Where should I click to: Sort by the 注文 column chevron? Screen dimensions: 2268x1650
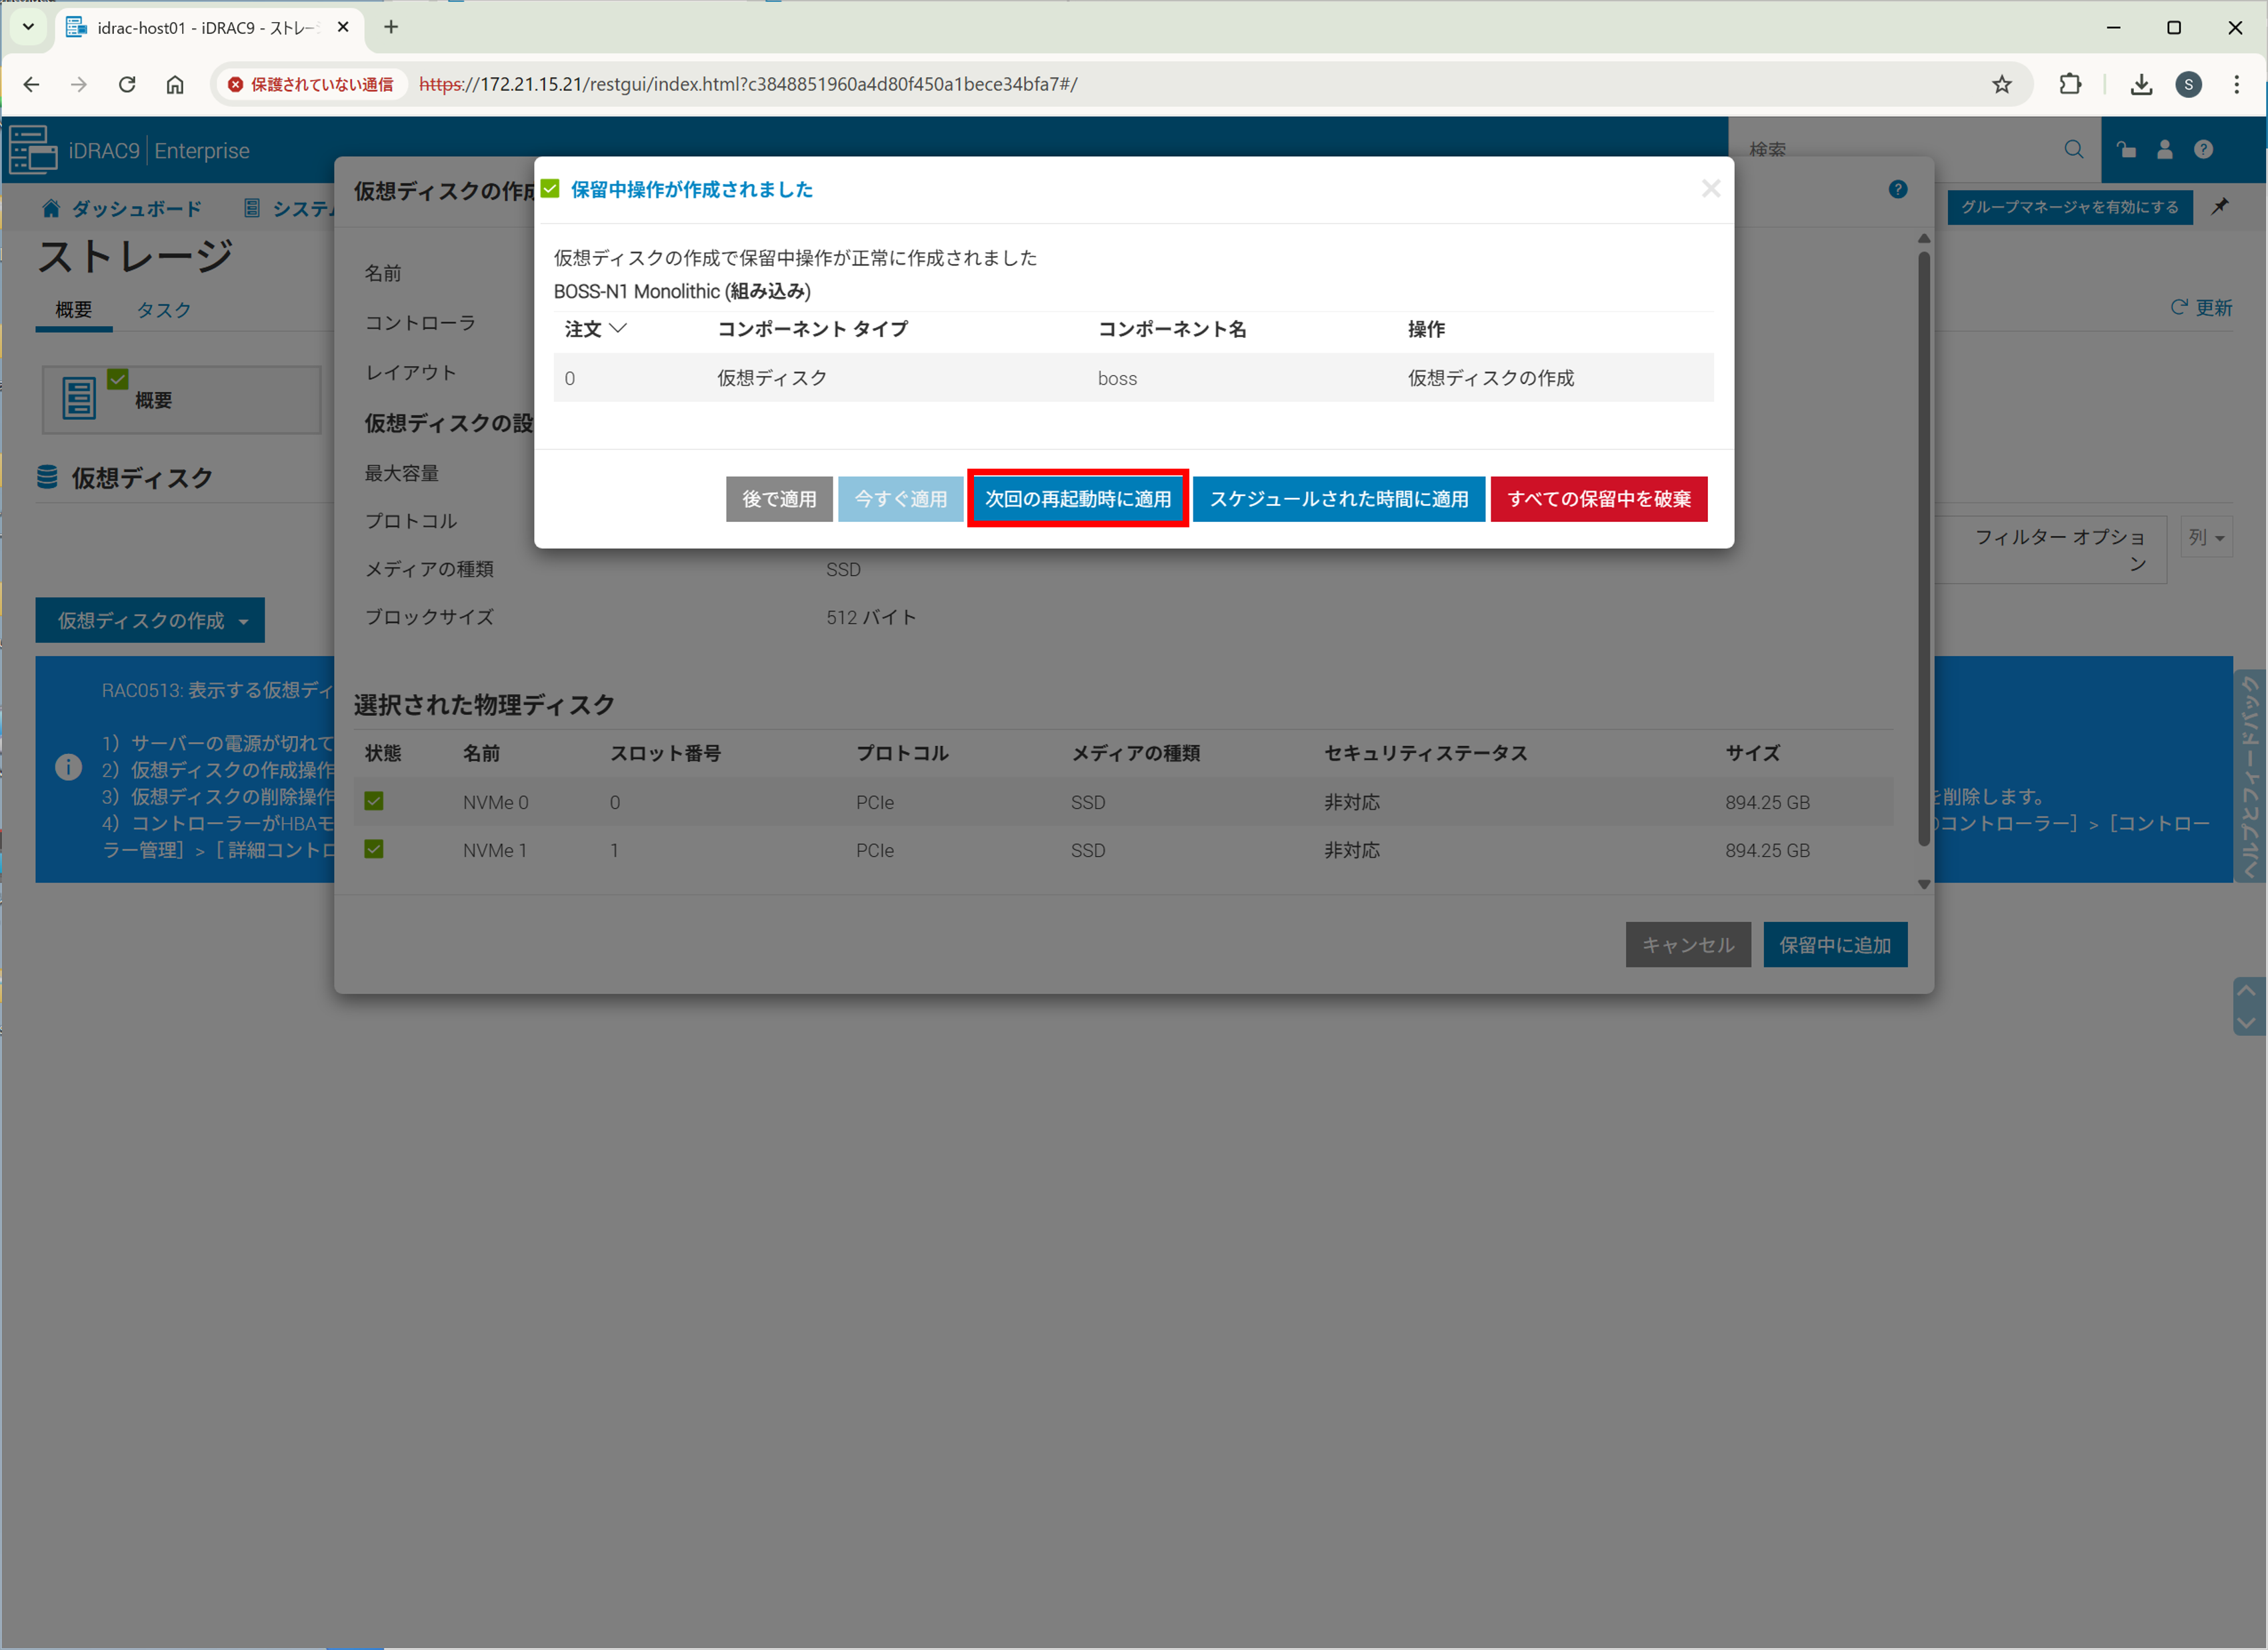pyautogui.click(x=618, y=328)
